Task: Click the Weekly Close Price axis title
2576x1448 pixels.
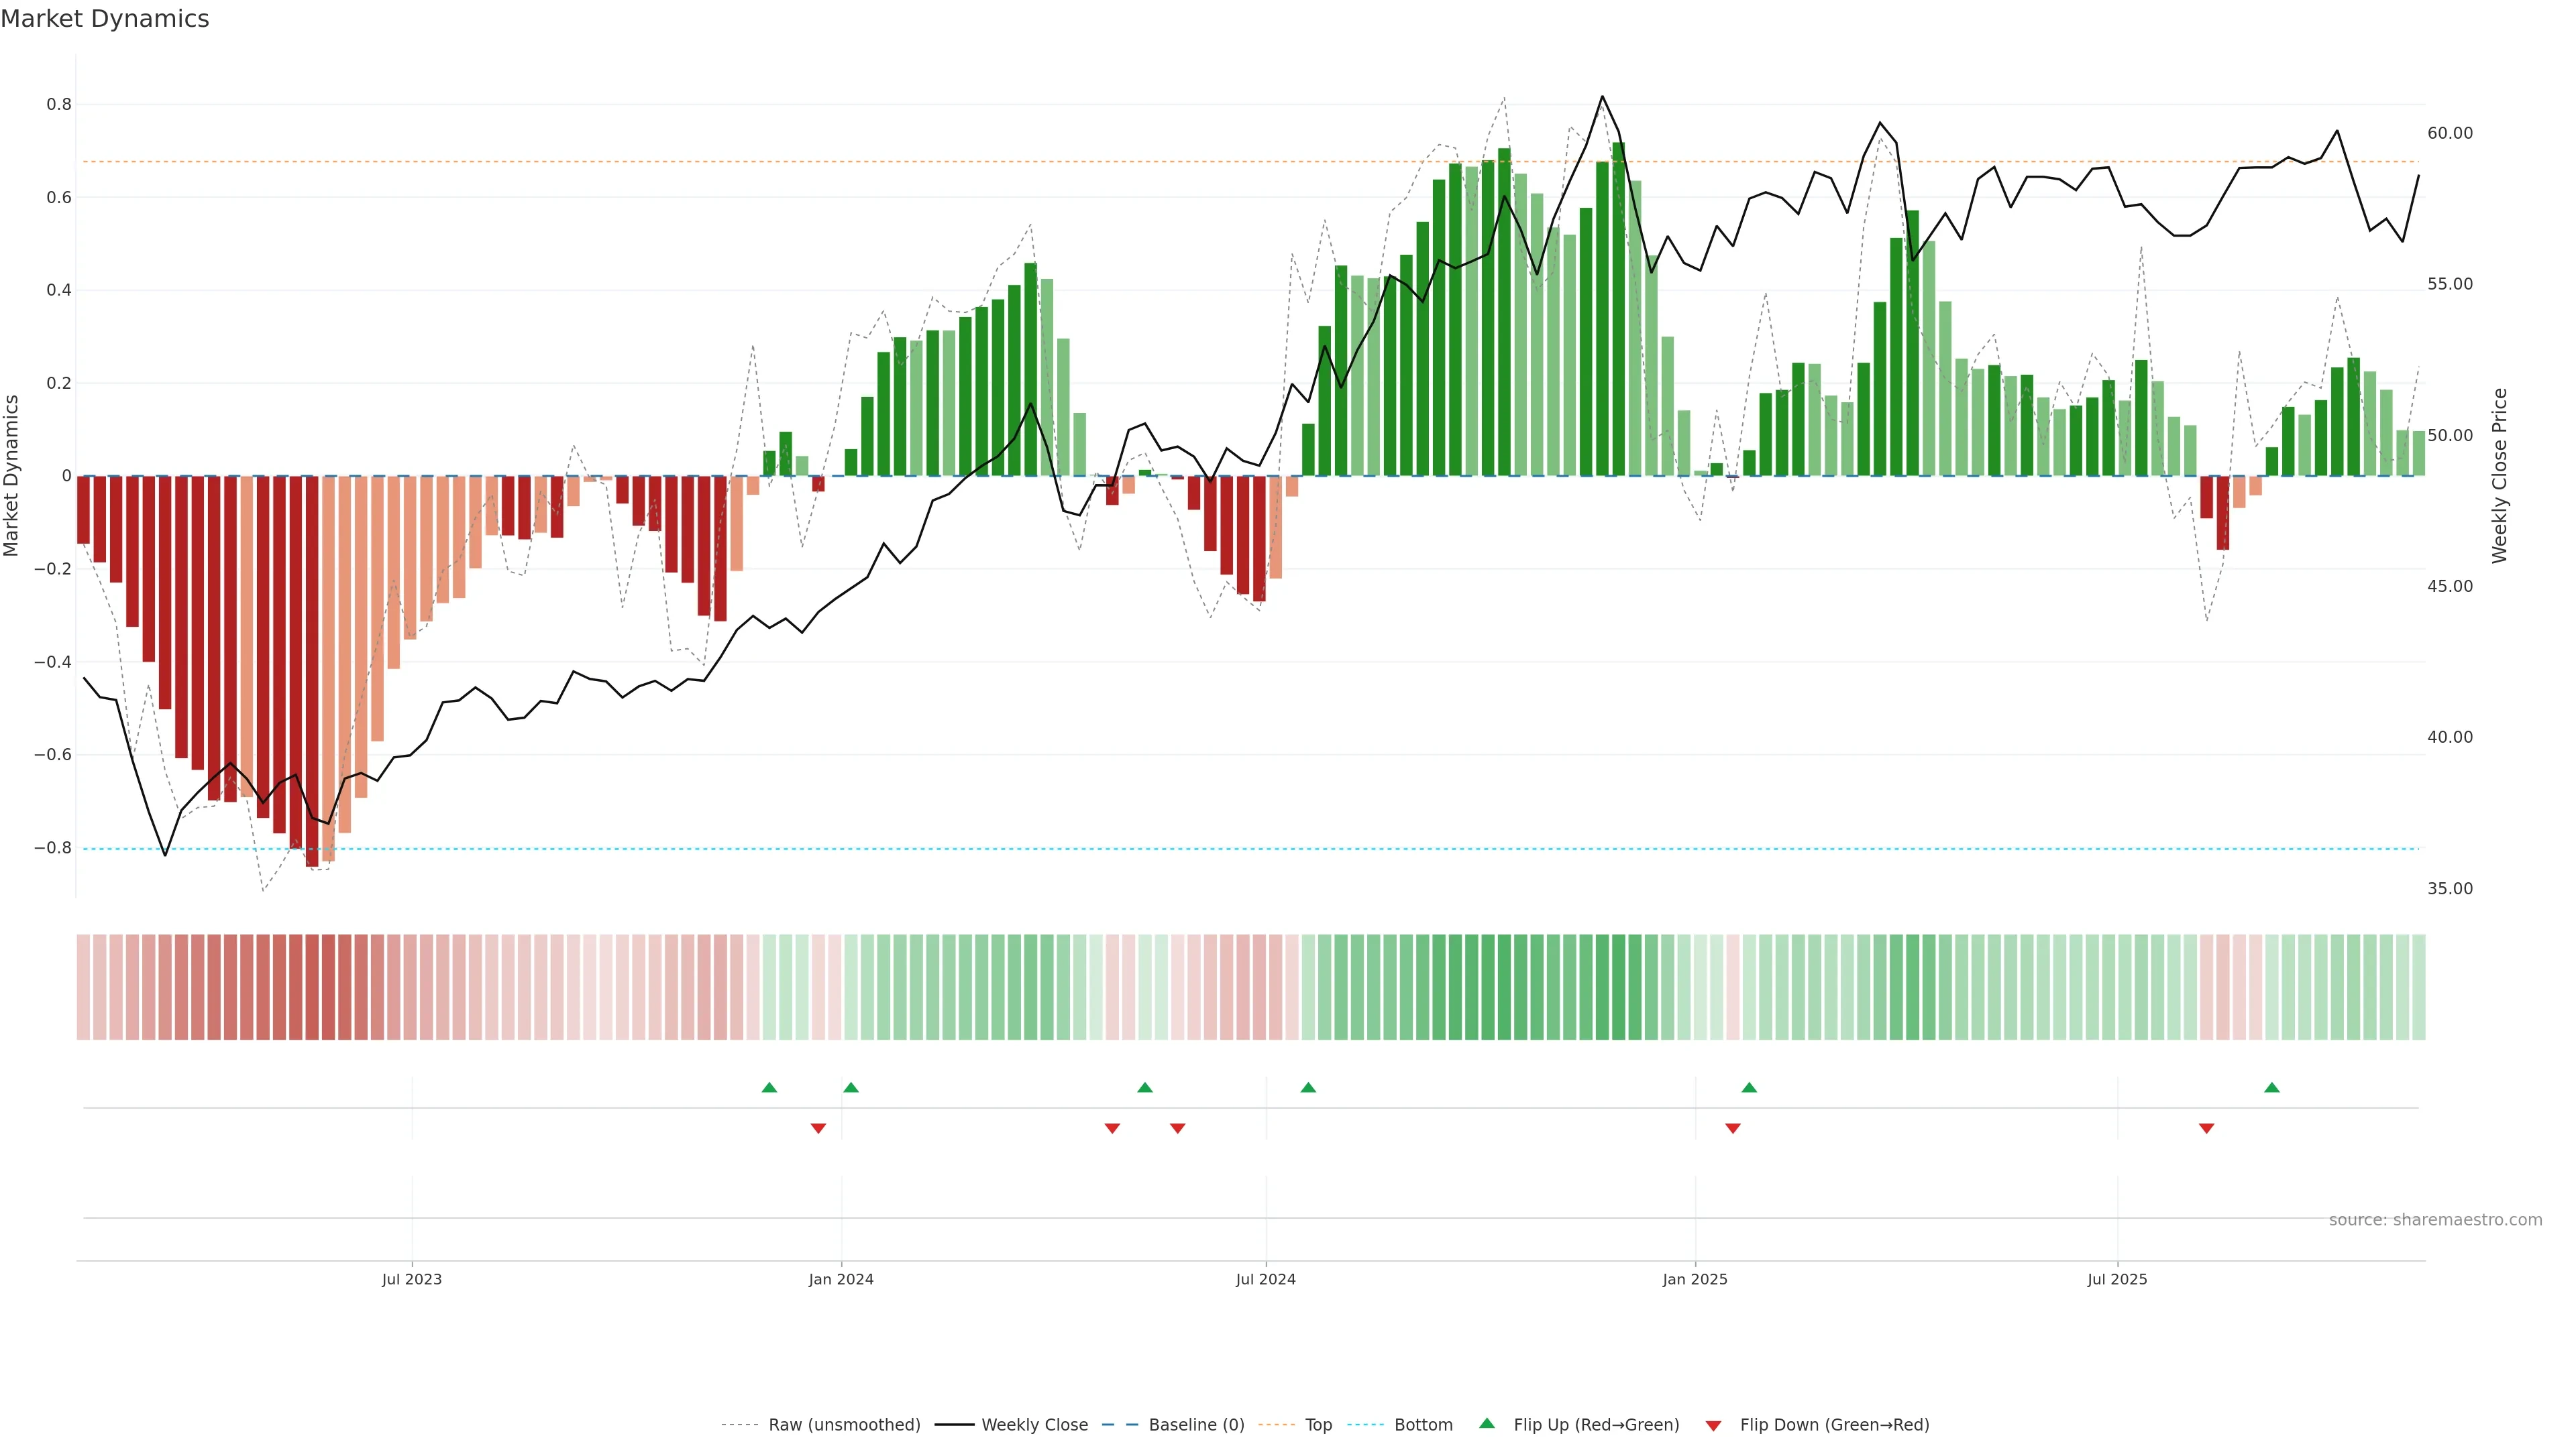Action: (x=2500, y=476)
